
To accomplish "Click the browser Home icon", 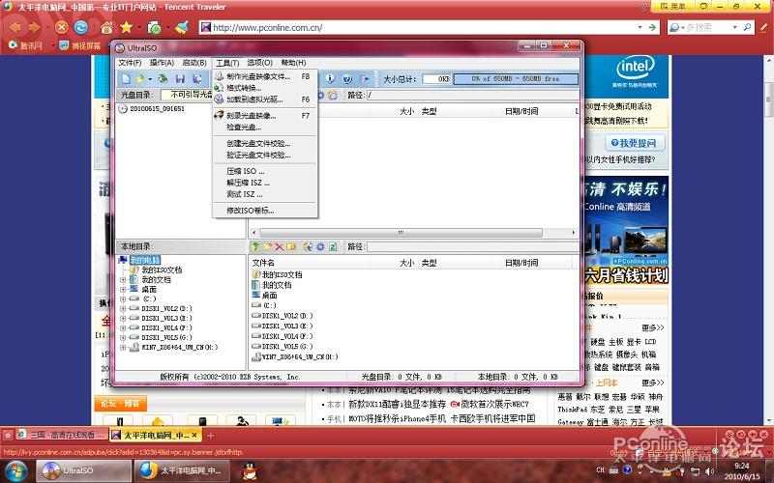I will (x=106, y=28).
